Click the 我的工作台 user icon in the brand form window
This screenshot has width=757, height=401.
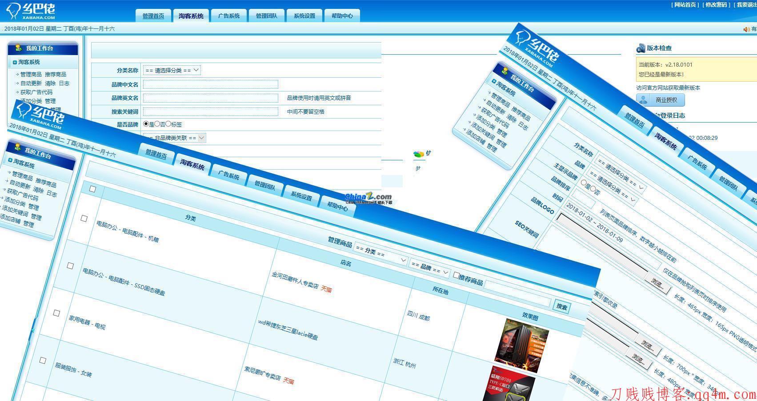click(505, 71)
